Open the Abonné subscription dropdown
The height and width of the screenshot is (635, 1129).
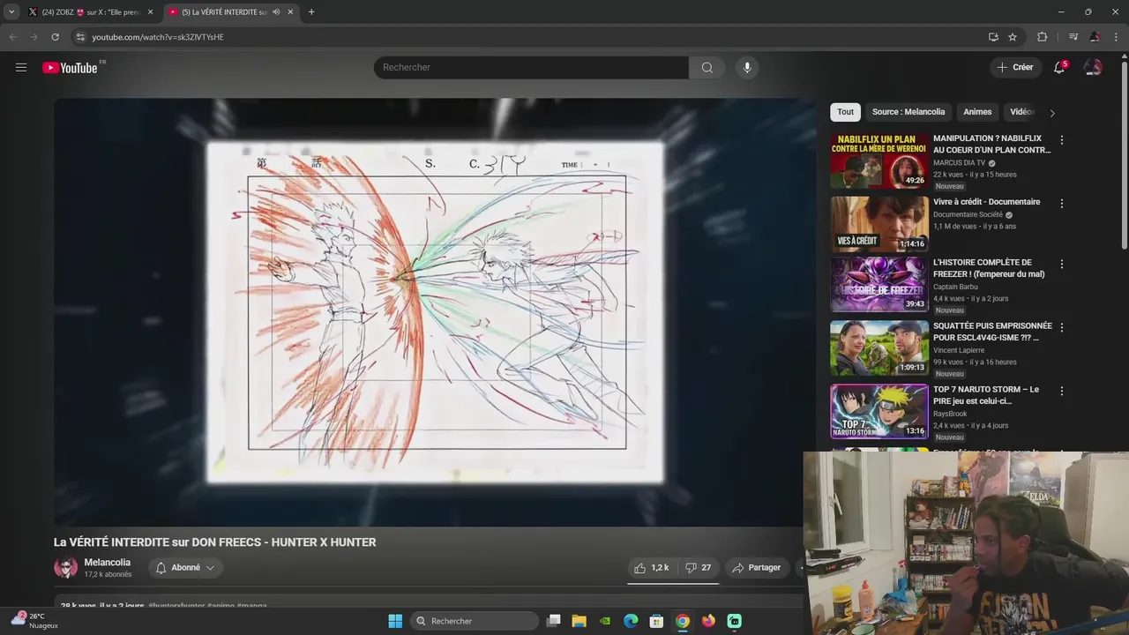[x=185, y=568]
